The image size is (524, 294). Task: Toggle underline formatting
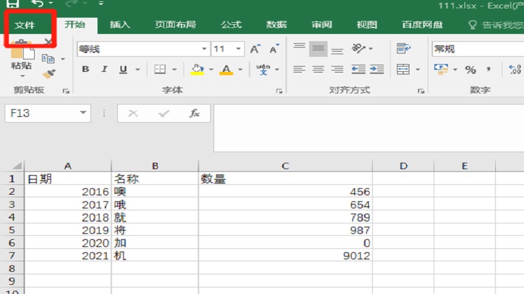click(x=119, y=69)
